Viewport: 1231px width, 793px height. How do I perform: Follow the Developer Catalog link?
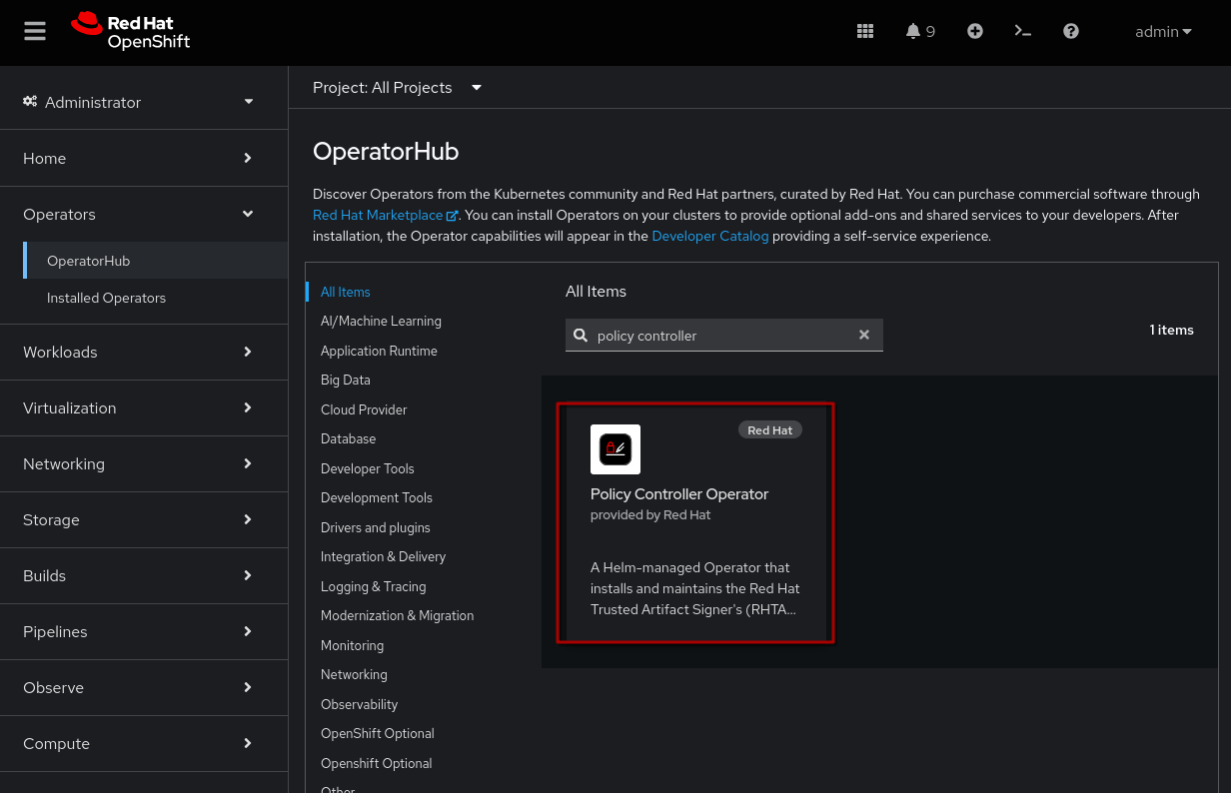[x=709, y=237]
